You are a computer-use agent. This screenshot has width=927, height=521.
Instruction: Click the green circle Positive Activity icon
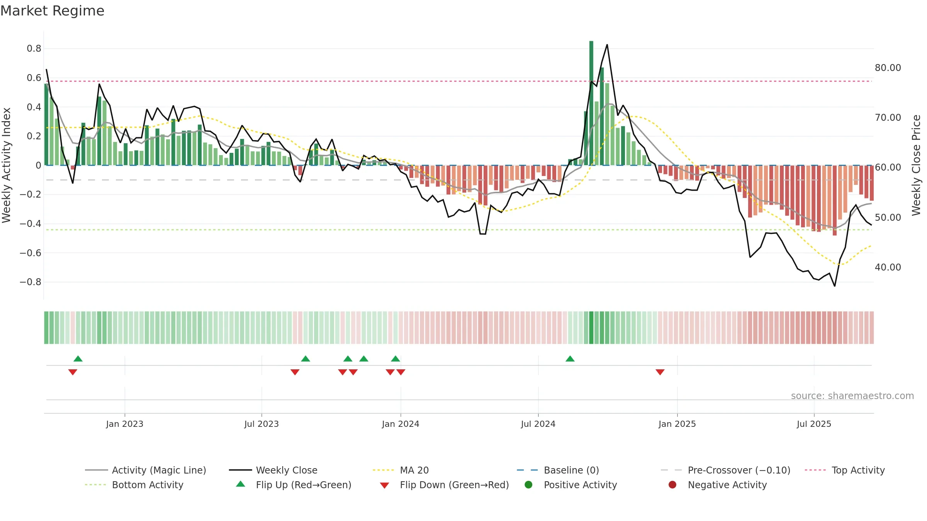point(528,485)
